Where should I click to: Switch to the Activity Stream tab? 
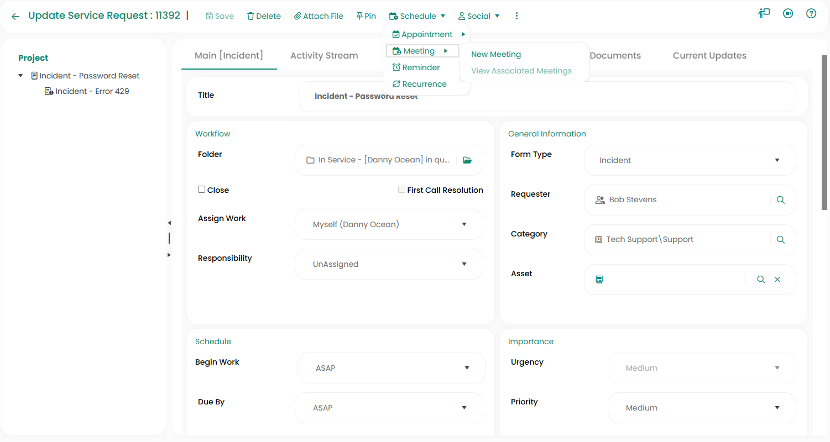(324, 55)
